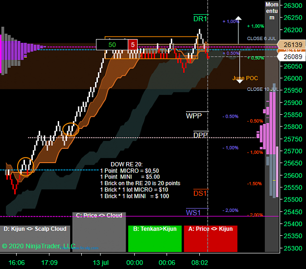Click the gray C: Price <> Cloud box

(99, 232)
